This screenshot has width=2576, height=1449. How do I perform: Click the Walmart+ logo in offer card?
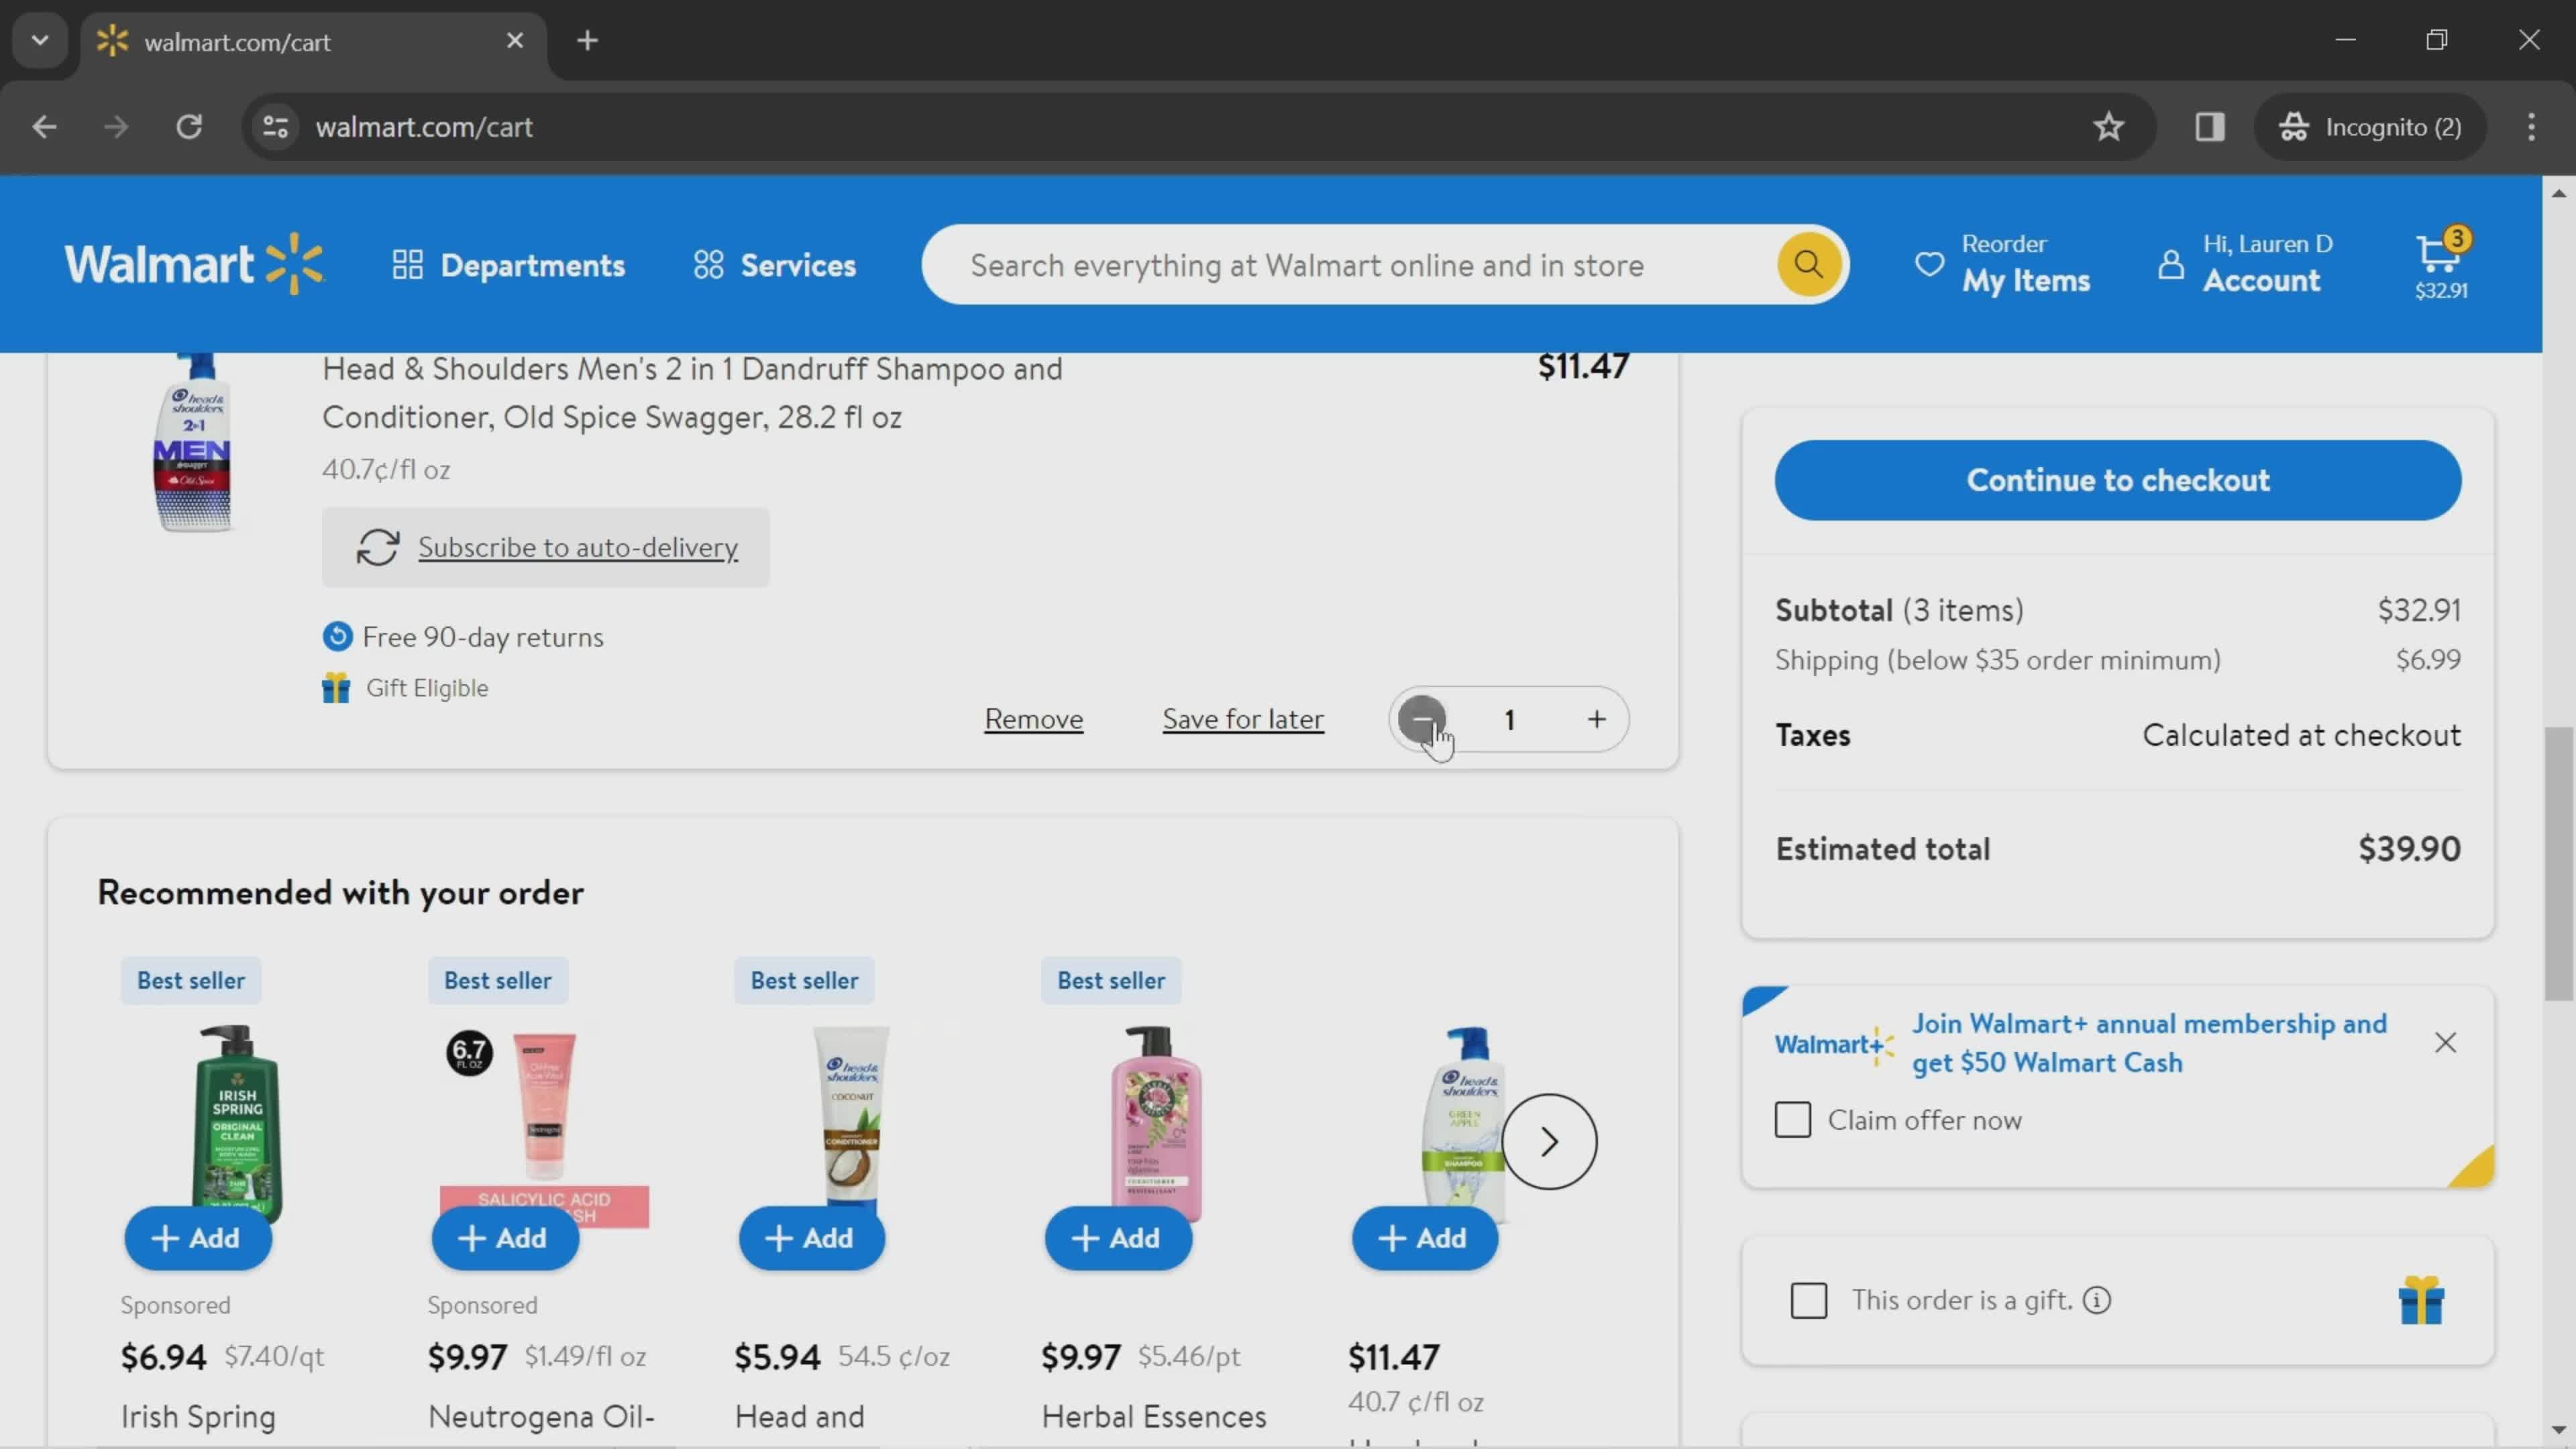(x=1834, y=1044)
